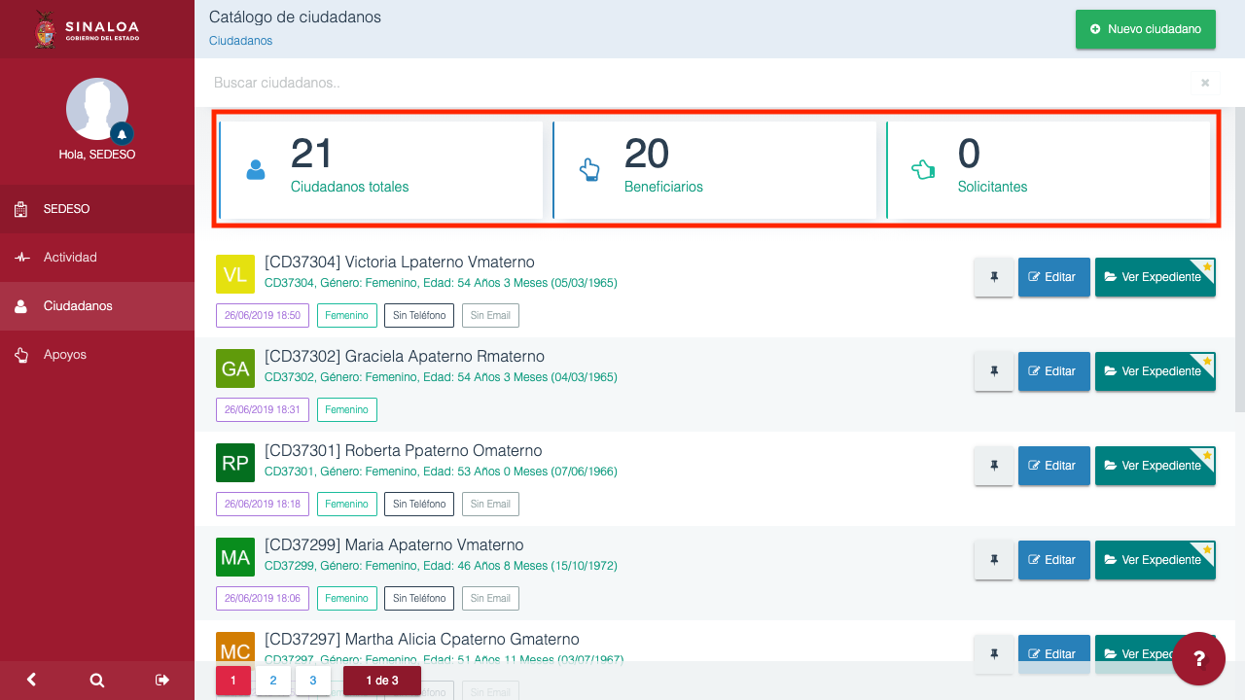The image size is (1245, 700).
Task: Go to pagination page 1
Action: 233,681
